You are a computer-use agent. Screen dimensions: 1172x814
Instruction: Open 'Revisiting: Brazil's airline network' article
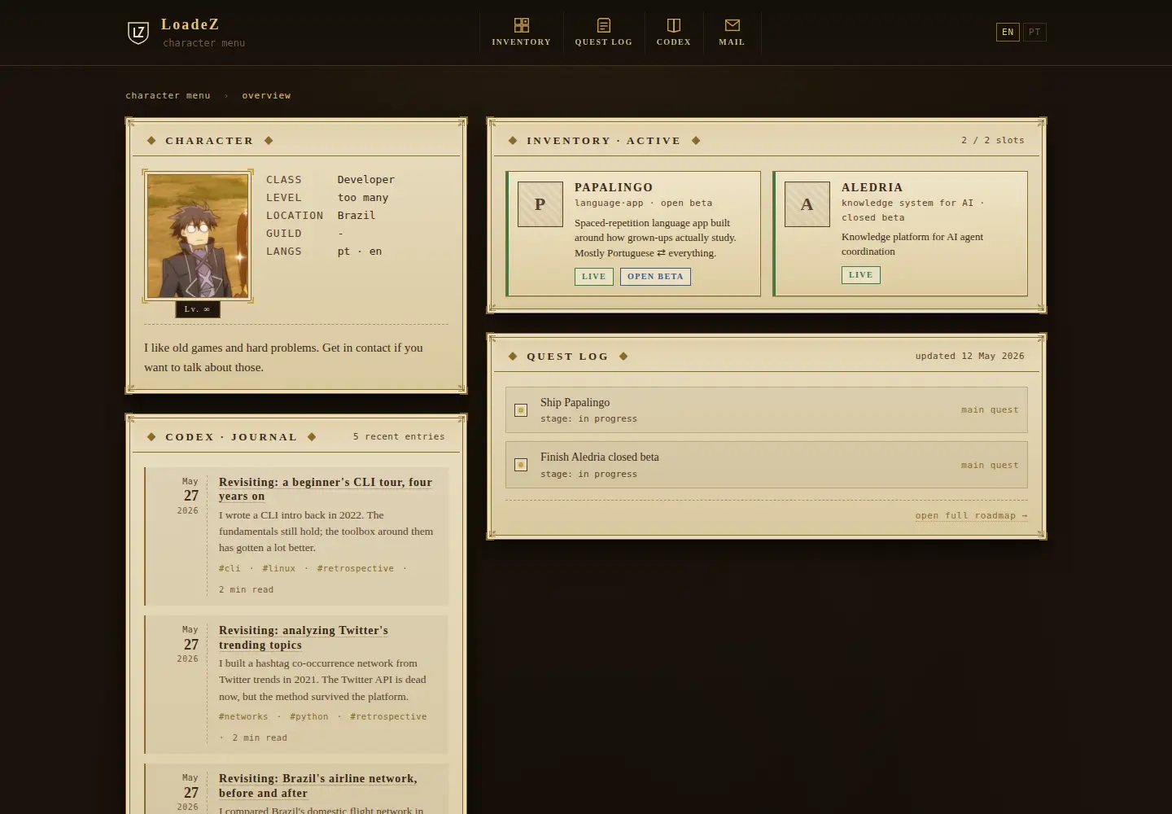[318, 786]
